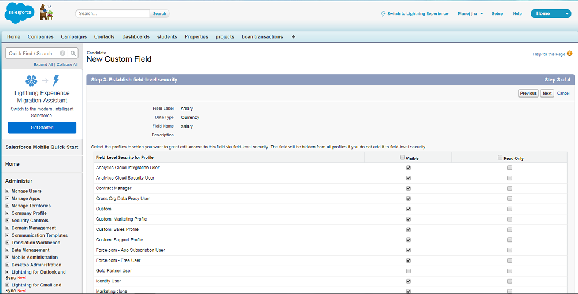Uncheck Visible for Identity User
Image resolution: width=578 pixels, height=294 pixels.
(x=409, y=281)
